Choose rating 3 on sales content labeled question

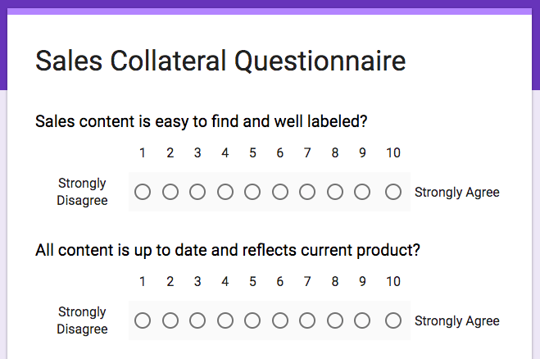(x=197, y=192)
